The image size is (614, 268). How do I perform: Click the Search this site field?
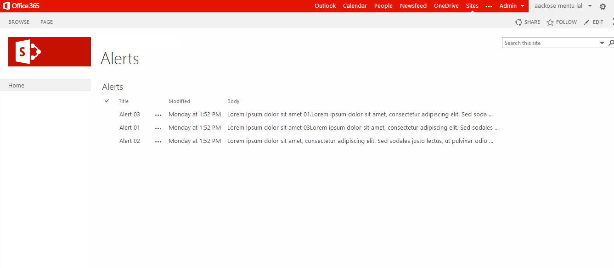550,43
